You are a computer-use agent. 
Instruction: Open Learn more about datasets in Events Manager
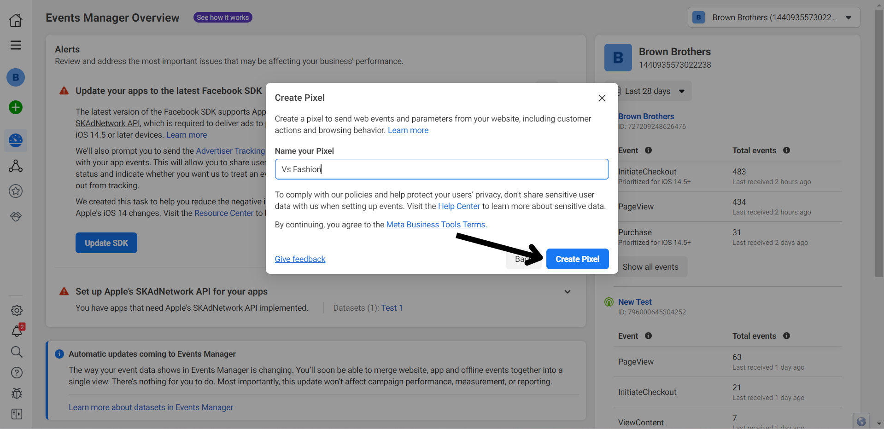coord(151,407)
